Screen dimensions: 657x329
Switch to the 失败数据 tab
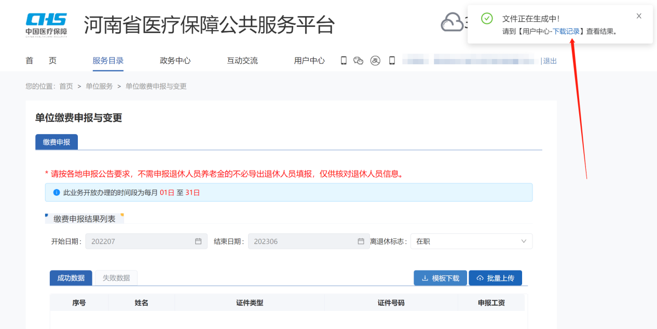point(116,278)
